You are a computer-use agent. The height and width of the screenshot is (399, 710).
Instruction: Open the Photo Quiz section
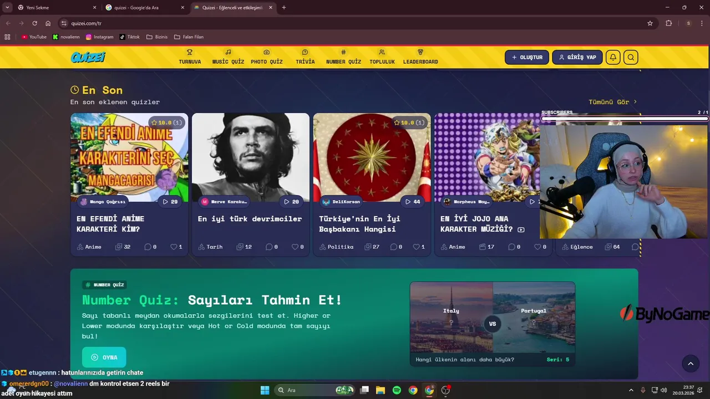pos(267,57)
